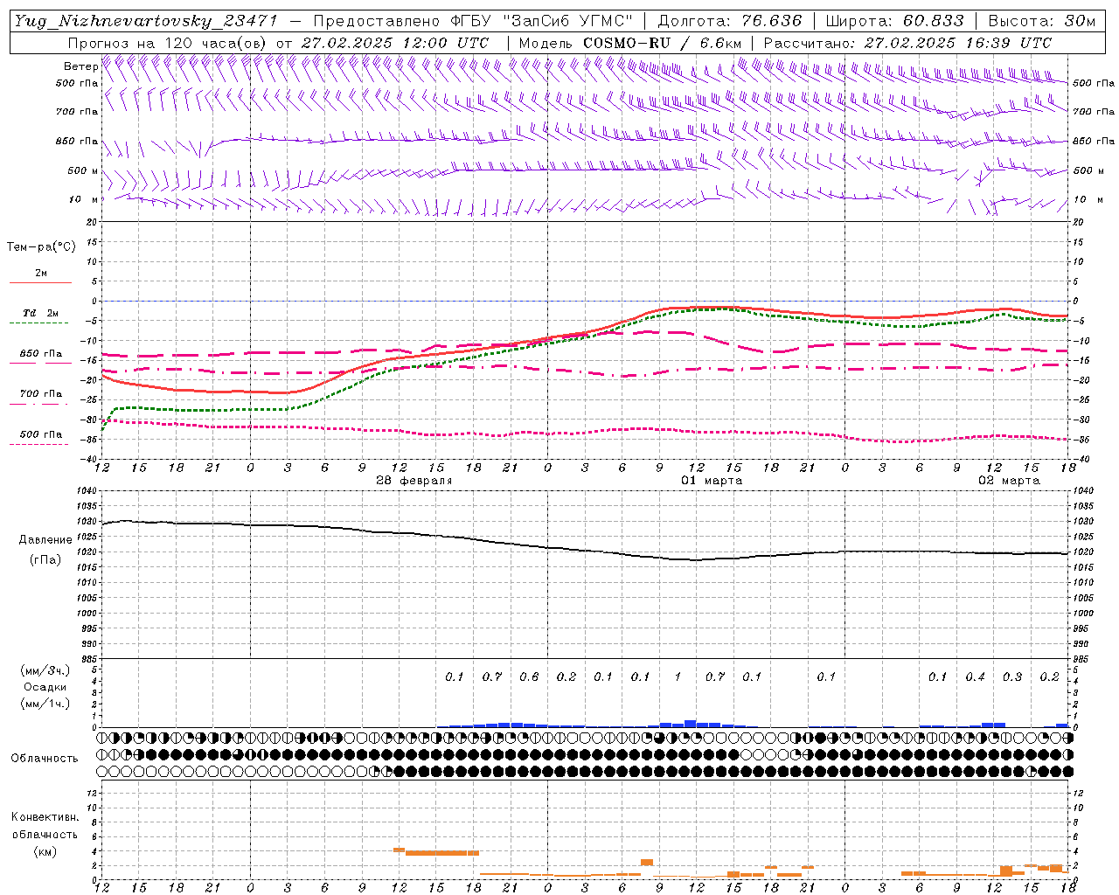This screenshot has width=1119, height=895.
Task: Click the 0.3 precipitation value
Action: point(1012,677)
